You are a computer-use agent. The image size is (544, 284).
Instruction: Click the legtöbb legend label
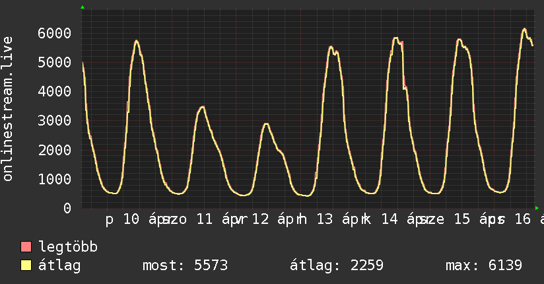[68, 247]
